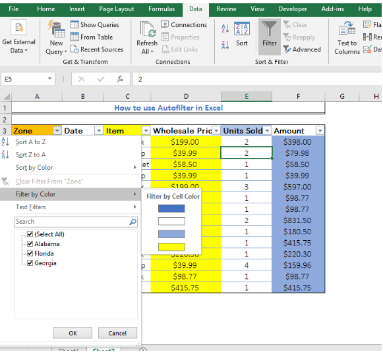The height and width of the screenshot is (354, 383).
Task: Open the Zone column filter dropdown
Action: pos(57,131)
